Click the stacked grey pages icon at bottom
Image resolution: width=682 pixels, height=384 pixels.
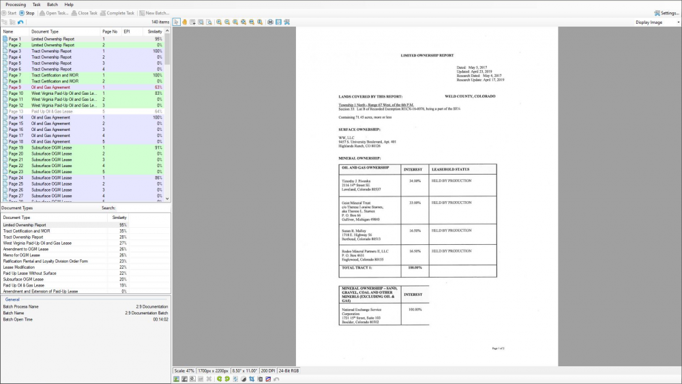(260, 379)
